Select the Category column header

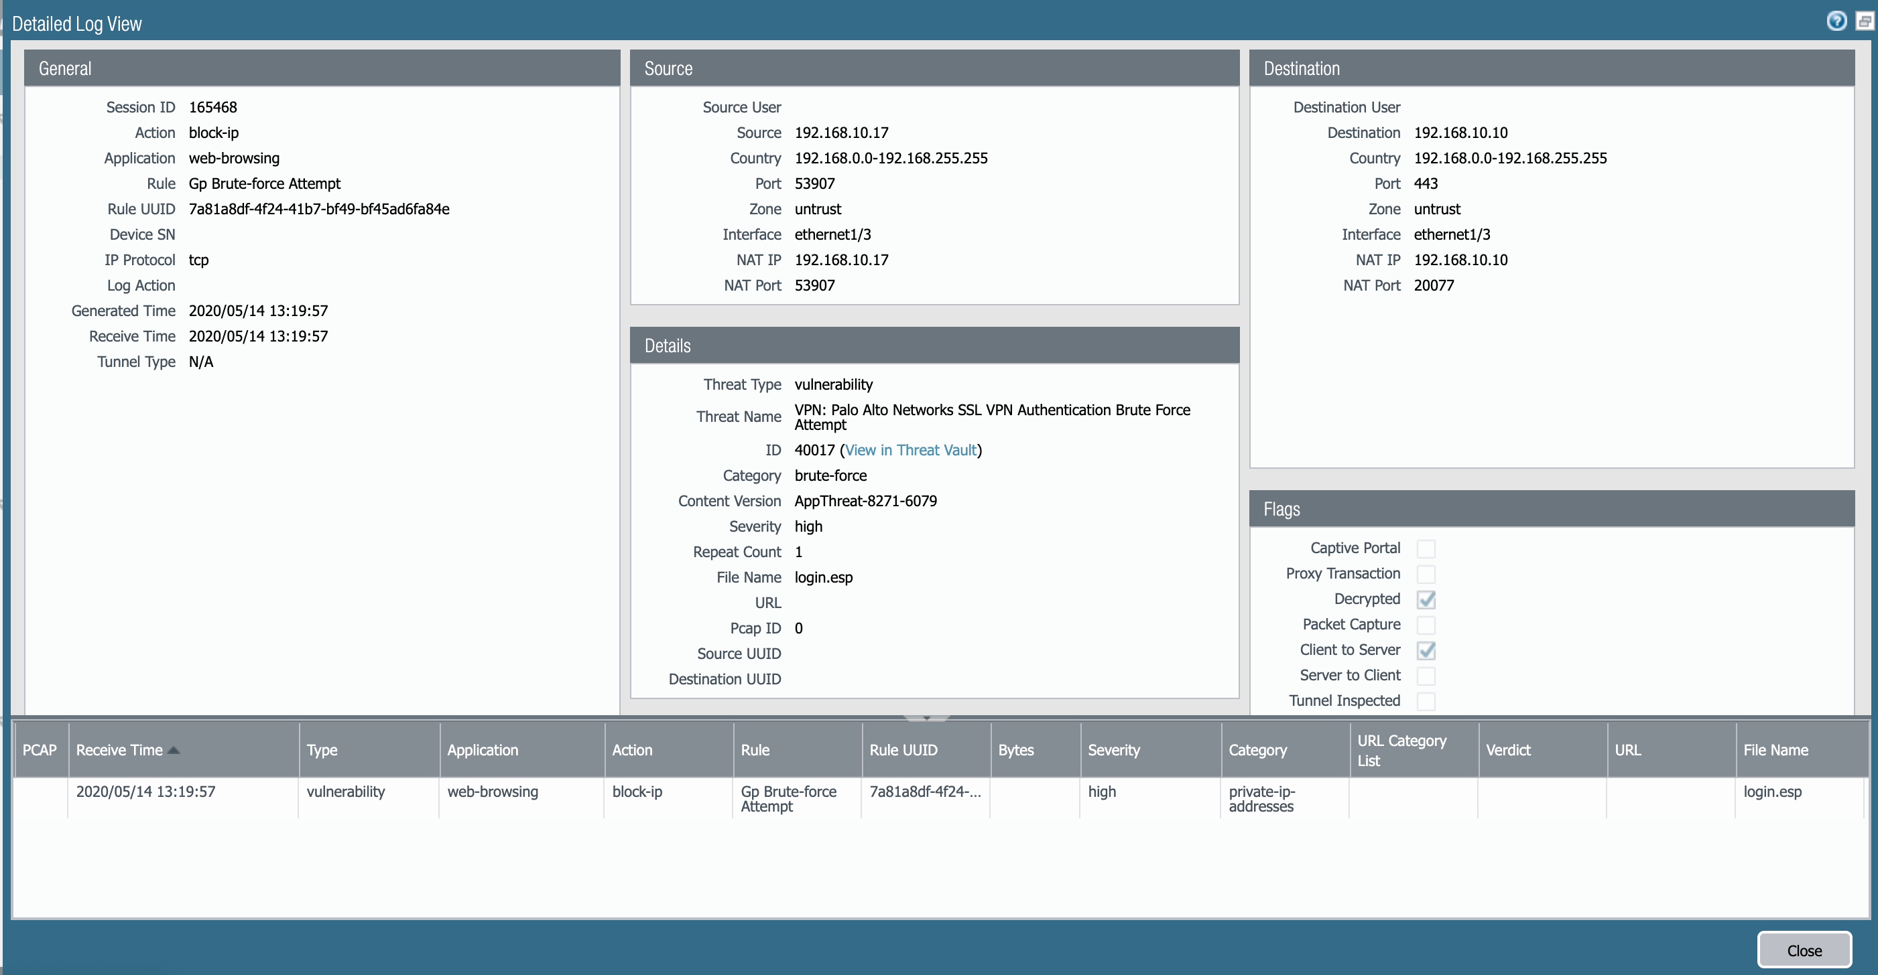pyautogui.click(x=1257, y=750)
